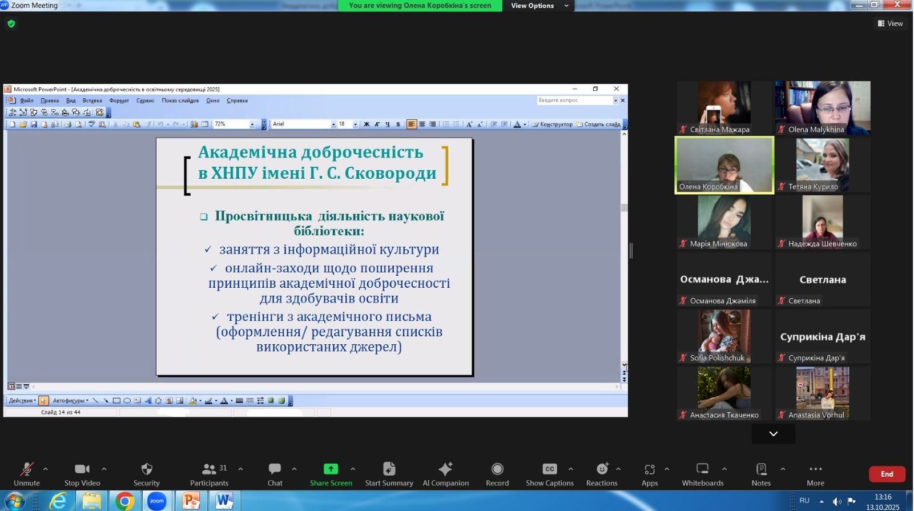Image resolution: width=914 pixels, height=511 pixels.
Task: Open the Reactions menu icon
Action: (x=602, y=469)
